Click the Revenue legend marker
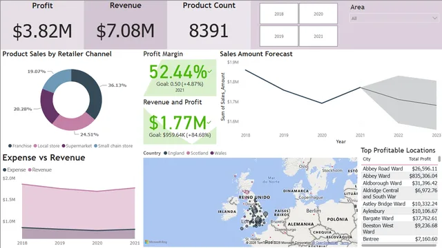This screenshot has height=248, width=442. click(x=30, y=170)
